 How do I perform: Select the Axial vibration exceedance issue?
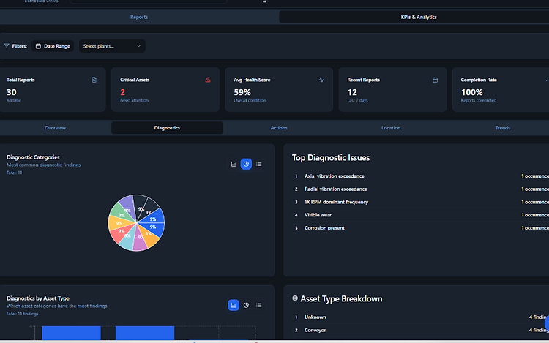click(x=420, y=176)
